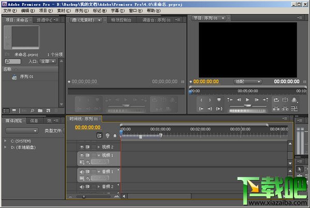Step forward one frame in Program monitor
The height and width of the screenshot is (208, 310).
(257, 100)
